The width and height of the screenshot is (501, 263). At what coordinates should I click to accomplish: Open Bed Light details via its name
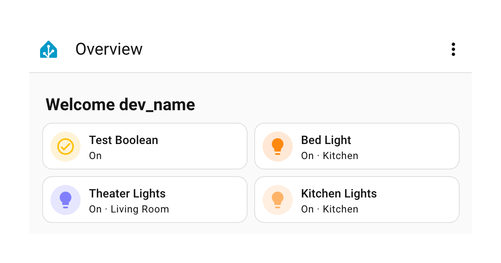tap(326, 140)
